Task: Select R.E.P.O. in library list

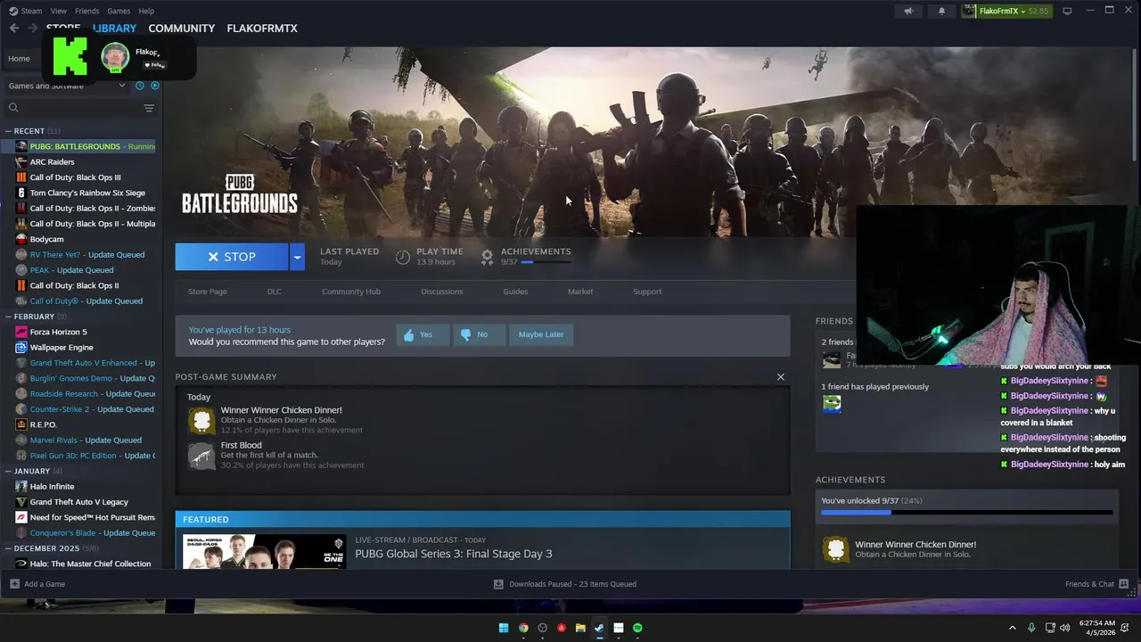Action: pyautogui.click(x=43, y=424)
